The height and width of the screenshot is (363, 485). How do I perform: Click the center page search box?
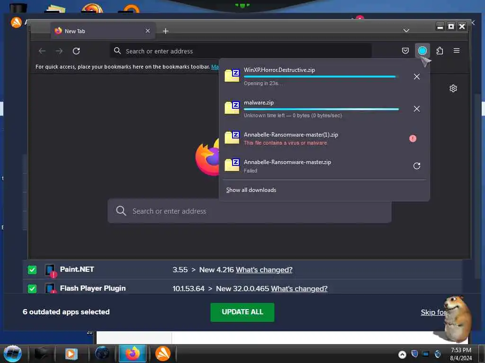click(249, 211)
